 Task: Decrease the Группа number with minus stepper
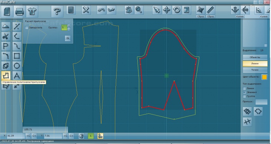(x=69, y=29)
